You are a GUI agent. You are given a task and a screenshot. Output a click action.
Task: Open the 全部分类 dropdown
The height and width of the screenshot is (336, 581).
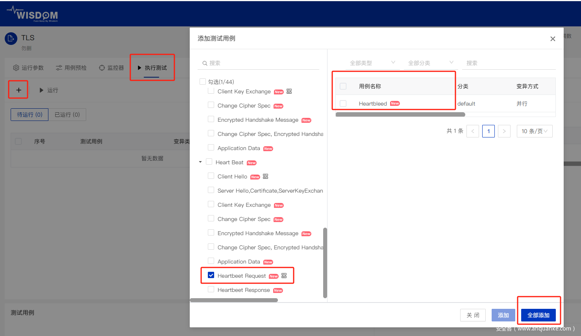click(x=431, y=63)
